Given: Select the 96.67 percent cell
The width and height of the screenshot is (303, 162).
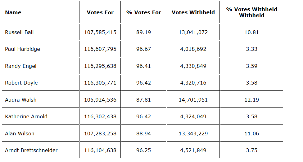Looking at the screenshot, I should pyautogui.click(x=143, y=49).
